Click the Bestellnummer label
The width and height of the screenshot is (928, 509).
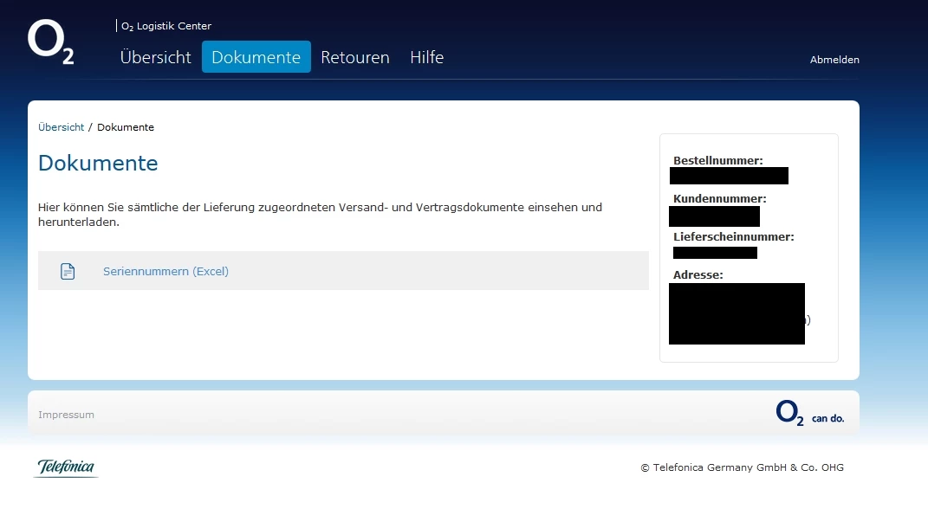pos(718,161)
